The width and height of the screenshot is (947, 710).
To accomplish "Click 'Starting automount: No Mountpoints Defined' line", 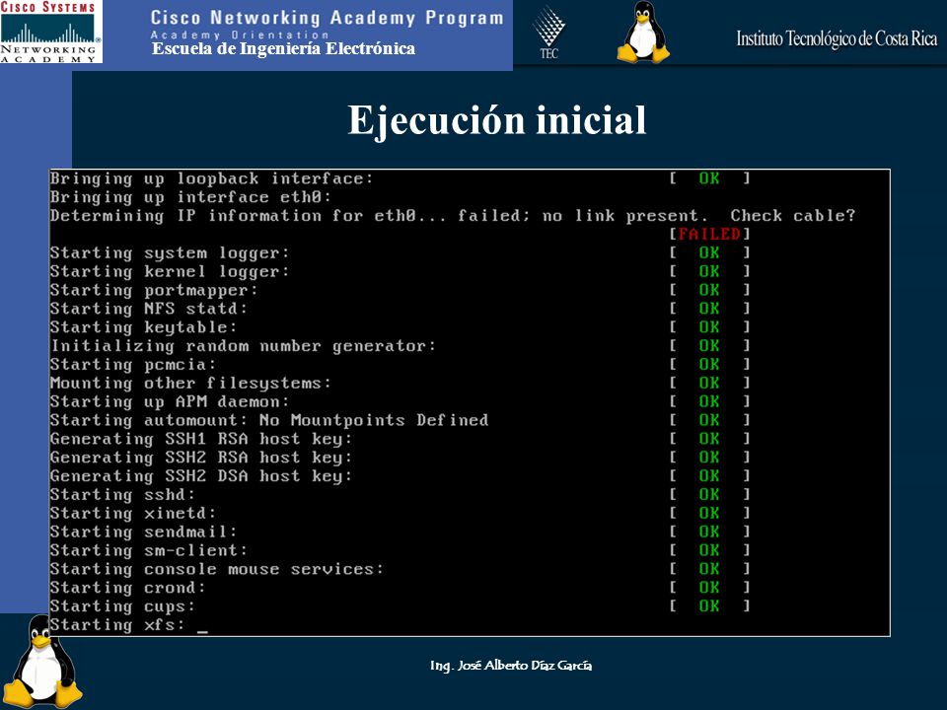I will coord(269,420).
